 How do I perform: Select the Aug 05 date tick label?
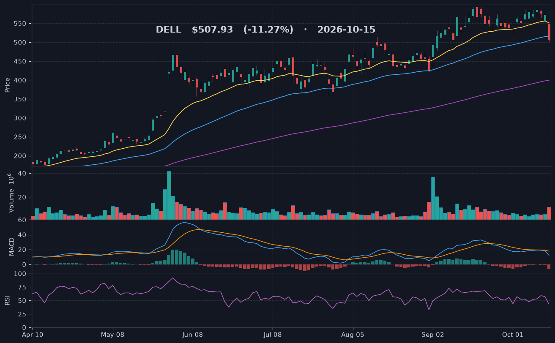coord(353,335)
